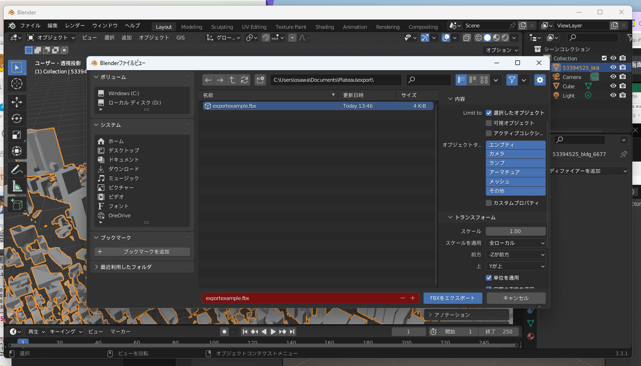Expand 最近利用したフォルダ panel

(96, 267)
